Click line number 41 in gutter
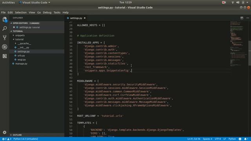The height and width of the screenshot is (141, 251). click(x=71, y=70)
